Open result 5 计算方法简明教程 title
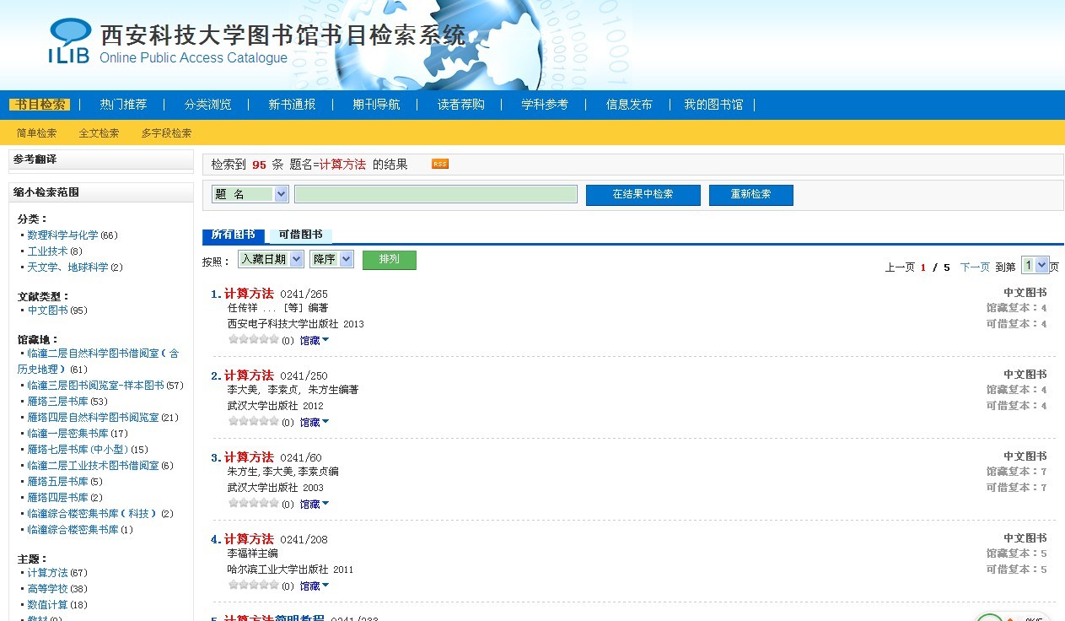 tap(274, 617)
